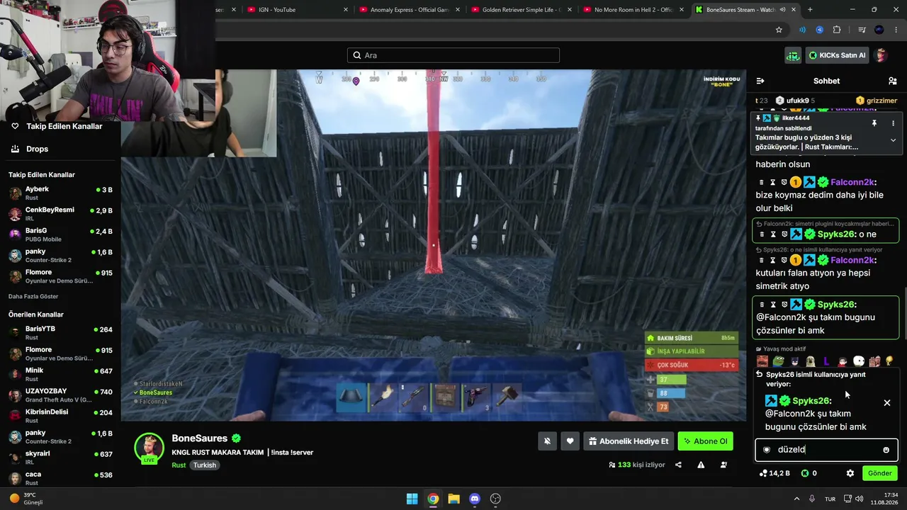
Task: Switch to the IGN - YouTube tab
Action: tap(298, 10)
